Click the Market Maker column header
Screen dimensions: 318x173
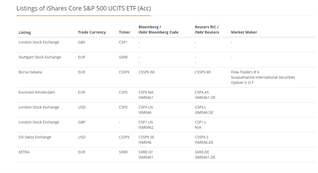click(x=244, y=32)
